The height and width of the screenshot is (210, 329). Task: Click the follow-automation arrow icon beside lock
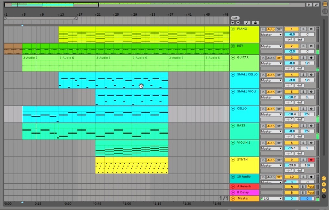click(247, 23)
